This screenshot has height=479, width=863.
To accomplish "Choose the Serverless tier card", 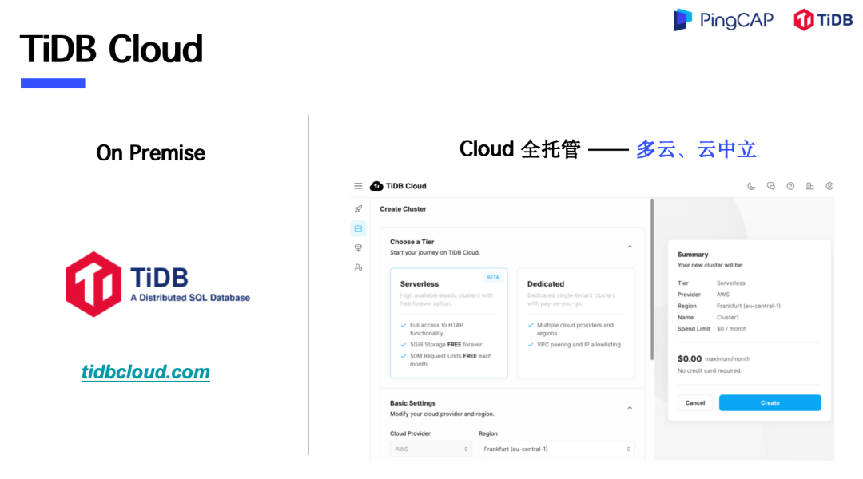I will (448, 323).
